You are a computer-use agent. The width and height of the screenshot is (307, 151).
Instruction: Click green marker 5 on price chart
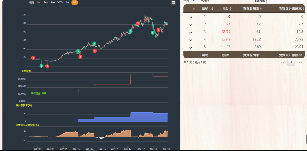click(153, 33)
